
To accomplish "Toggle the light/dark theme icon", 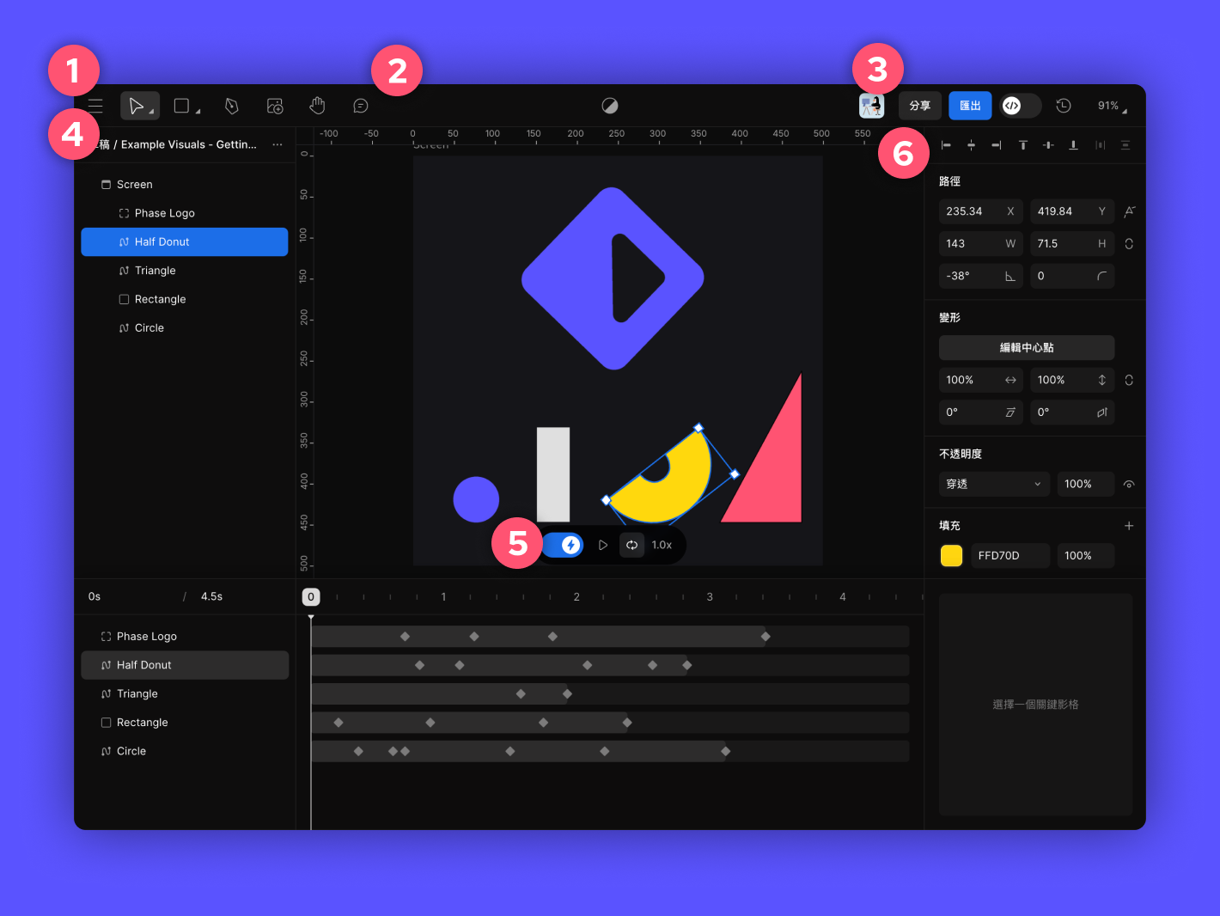I will [x=610, y=106].
